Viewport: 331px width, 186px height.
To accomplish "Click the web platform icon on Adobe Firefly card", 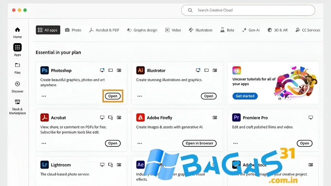I will pyautogui.click(x=215, y=118).
